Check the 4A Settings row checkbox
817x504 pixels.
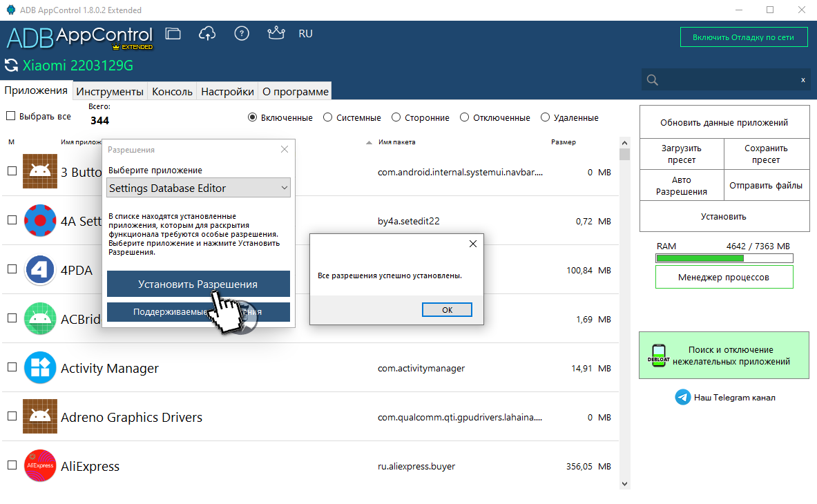point(12,220)
